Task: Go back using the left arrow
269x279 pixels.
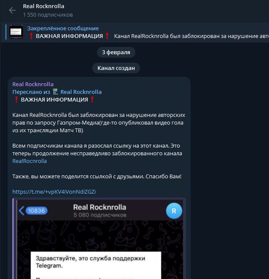Action: click(12, 10)
